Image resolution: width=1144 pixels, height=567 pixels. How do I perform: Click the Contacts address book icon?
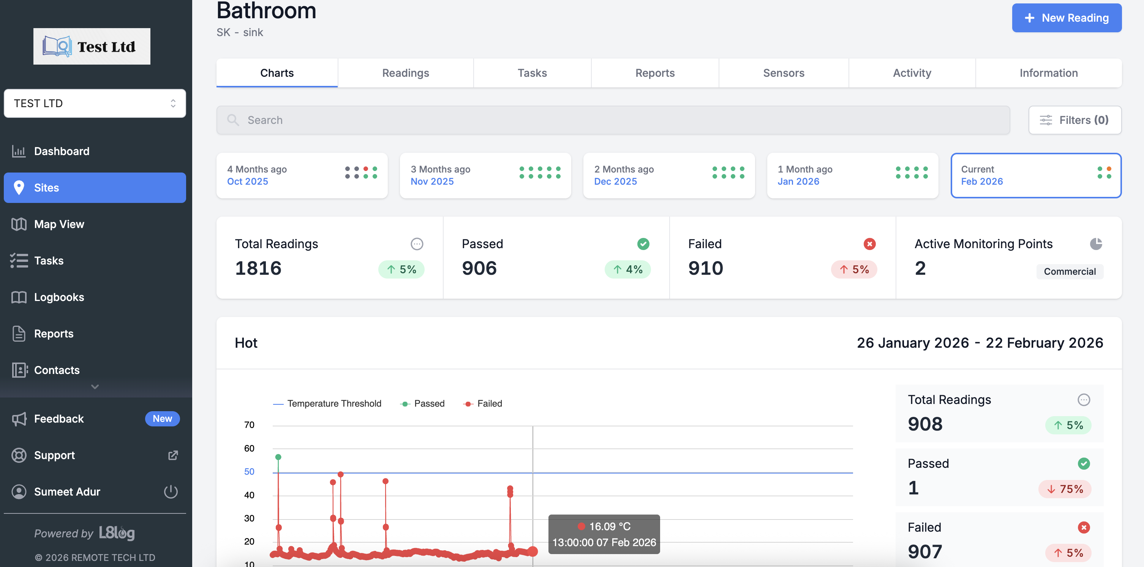pos(19,370)
